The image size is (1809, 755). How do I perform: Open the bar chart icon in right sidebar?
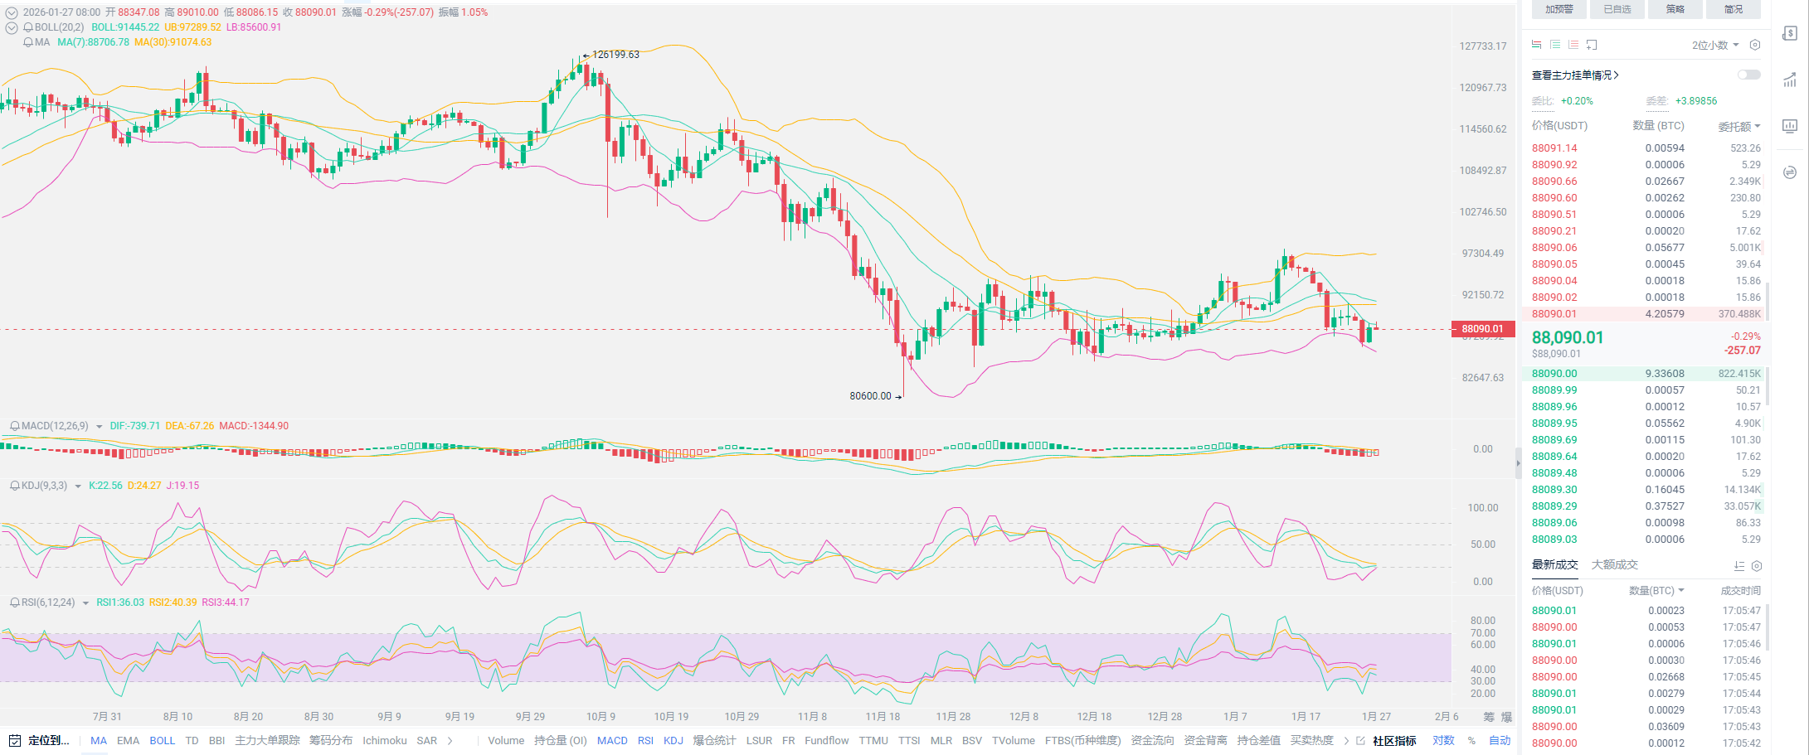1790,80
